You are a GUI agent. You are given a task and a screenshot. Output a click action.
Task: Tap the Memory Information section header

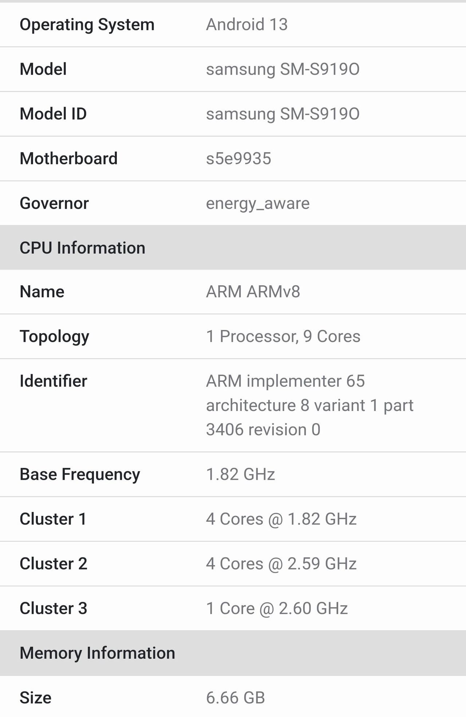[97, 653]
